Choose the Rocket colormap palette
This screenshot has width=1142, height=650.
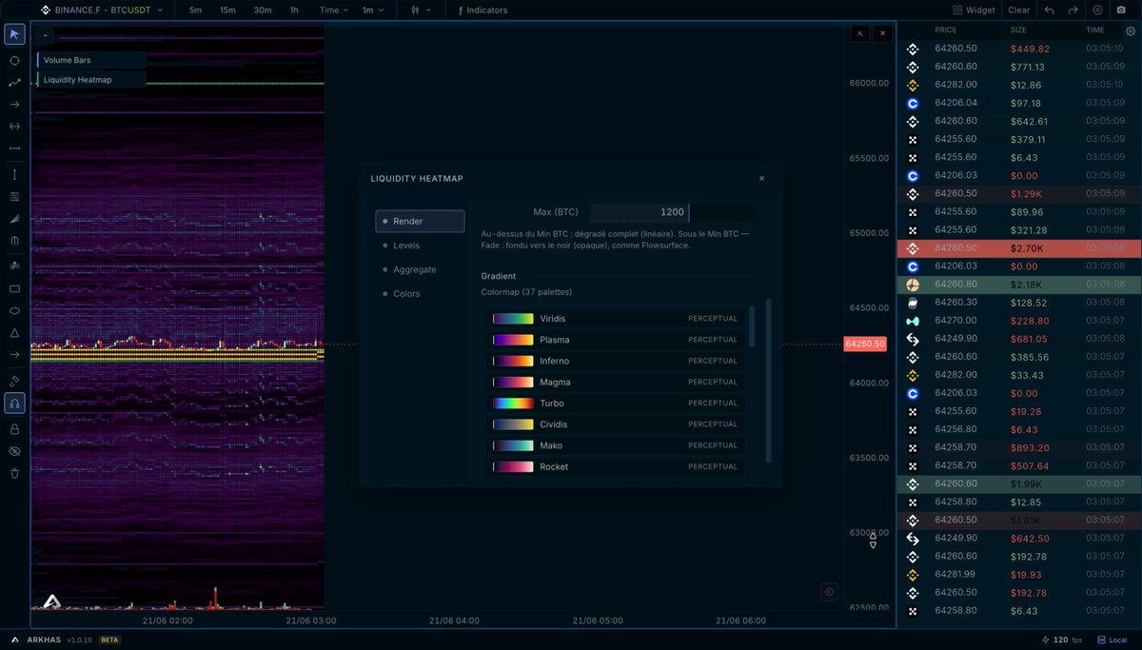[x=615, y=466]
